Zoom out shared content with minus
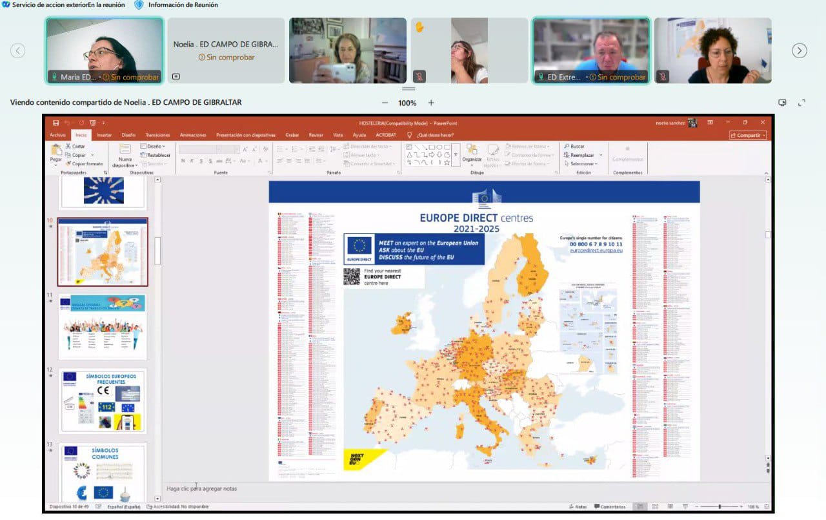The height and width of the screenshot is (520, 826). click(385, 103)
